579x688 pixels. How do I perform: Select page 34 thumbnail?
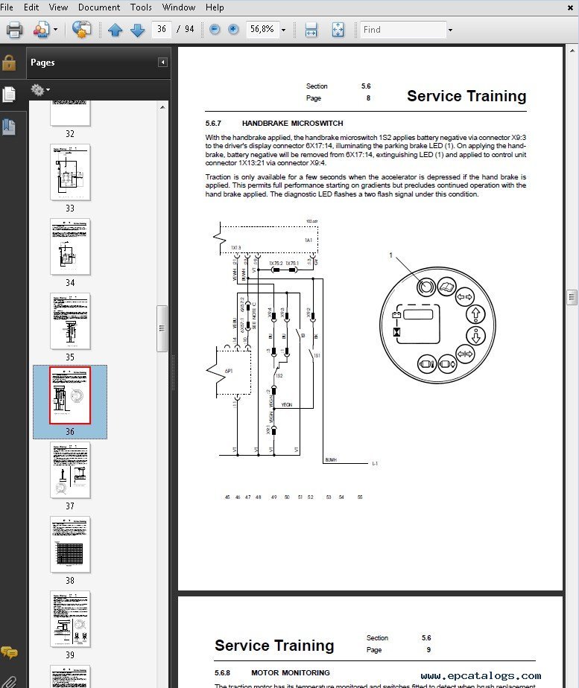click(70, 246)
